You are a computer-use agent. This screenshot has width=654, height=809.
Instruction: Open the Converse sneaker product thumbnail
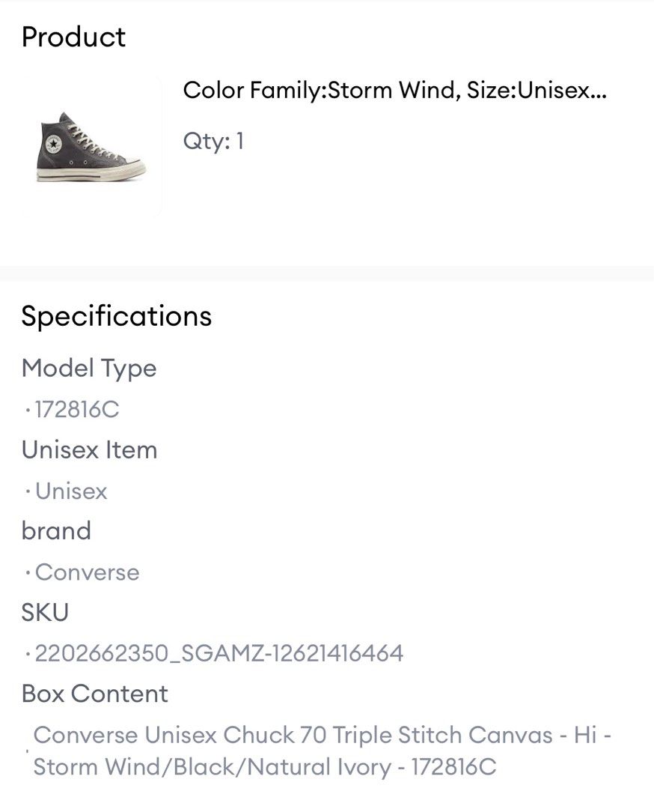pos(91,146)
